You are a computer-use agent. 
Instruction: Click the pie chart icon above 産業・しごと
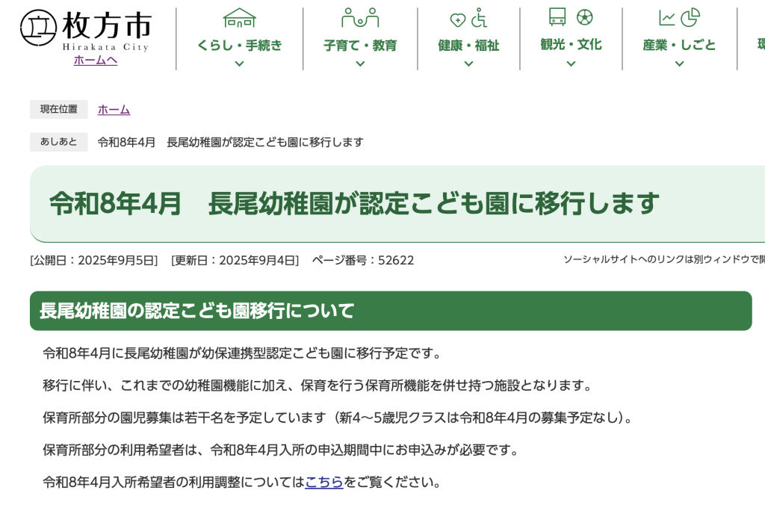pyautogui.click(x=690, y=17)
